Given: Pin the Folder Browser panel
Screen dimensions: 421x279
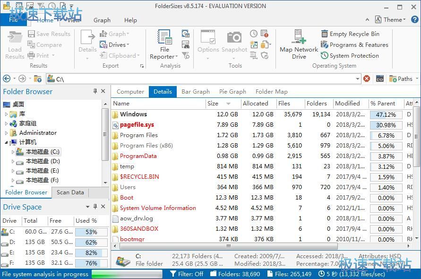Looking at the screenshot, I should (x=95, y=91).
